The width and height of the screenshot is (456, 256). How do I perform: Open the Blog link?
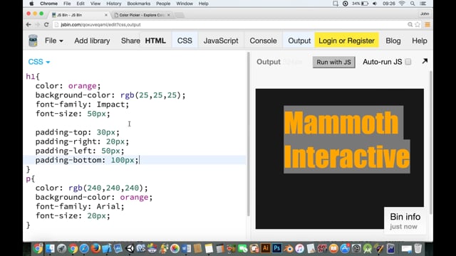393,41
